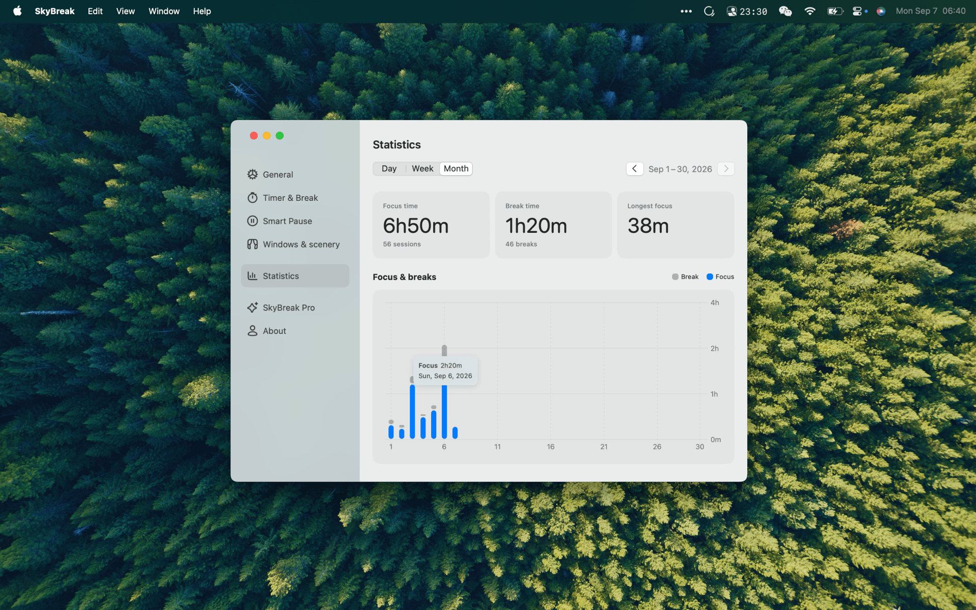Click the battery charging status icon

(x=835, y=11)
